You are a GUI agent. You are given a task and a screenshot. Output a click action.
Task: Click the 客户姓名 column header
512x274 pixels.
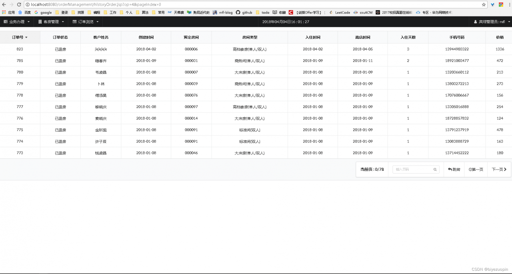coord(101,37)
